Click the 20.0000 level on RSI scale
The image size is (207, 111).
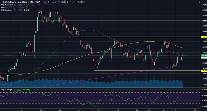pyautogui.click(x=204, y=106)
